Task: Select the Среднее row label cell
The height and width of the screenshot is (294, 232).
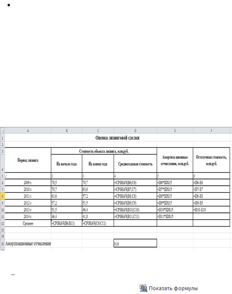Action: 28,223
